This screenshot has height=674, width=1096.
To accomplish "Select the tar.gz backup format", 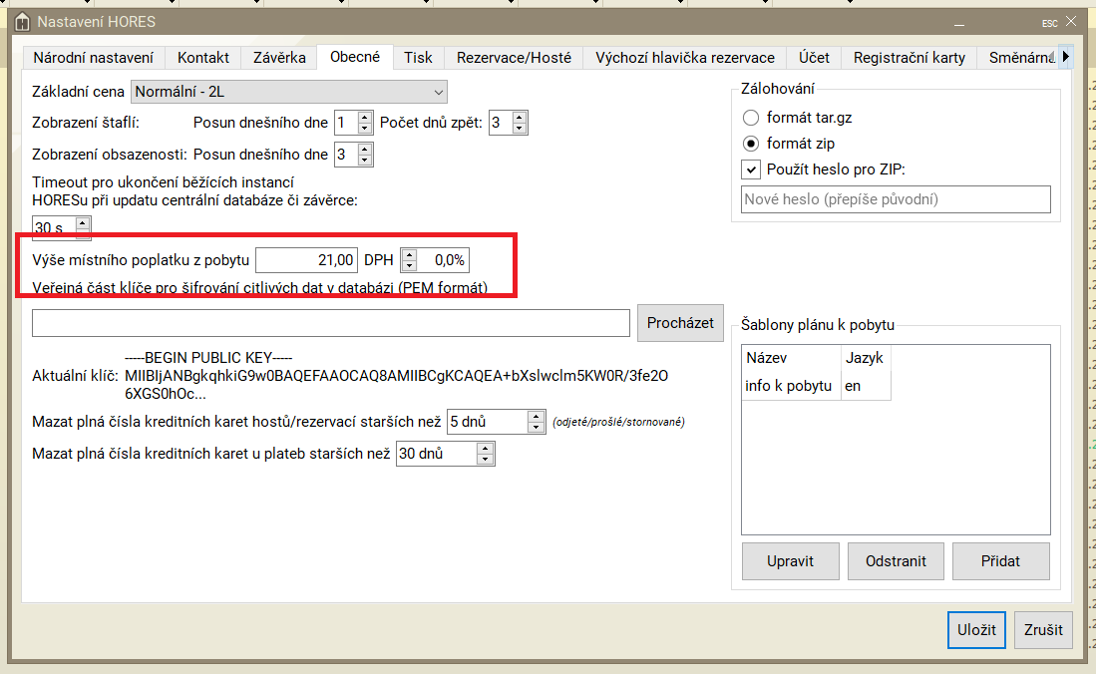I will click(x=752, y=118).
